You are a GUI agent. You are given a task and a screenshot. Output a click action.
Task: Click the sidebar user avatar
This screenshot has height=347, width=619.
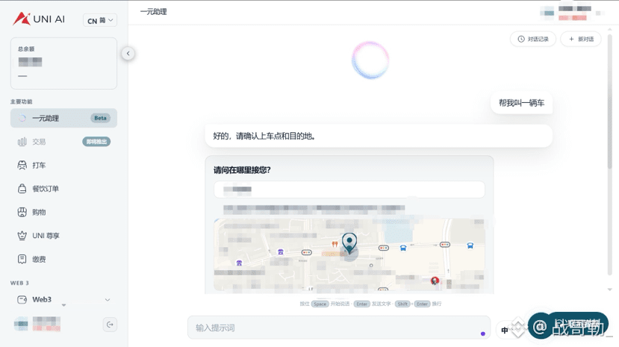click(21, 324)
